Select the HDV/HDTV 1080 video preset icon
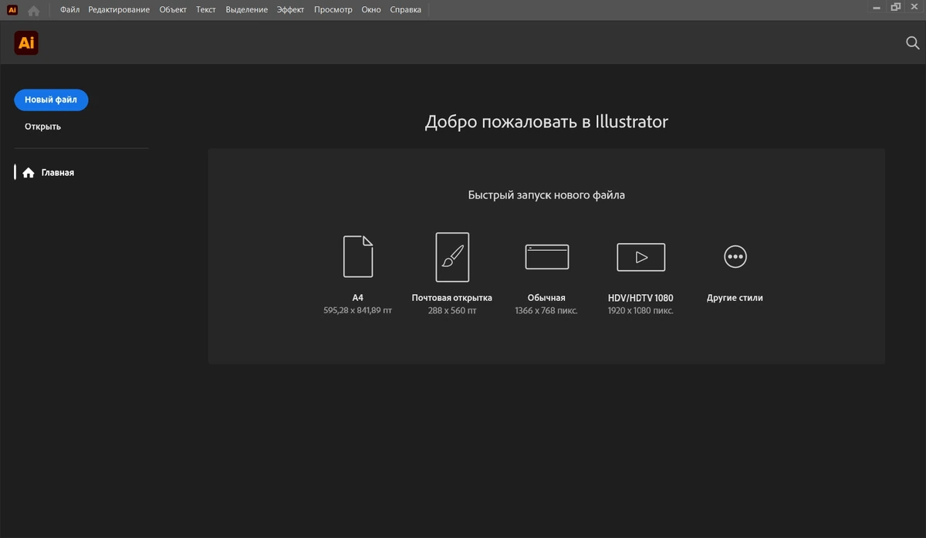Viewport: 926px width, 538px height. click(640, 257)
